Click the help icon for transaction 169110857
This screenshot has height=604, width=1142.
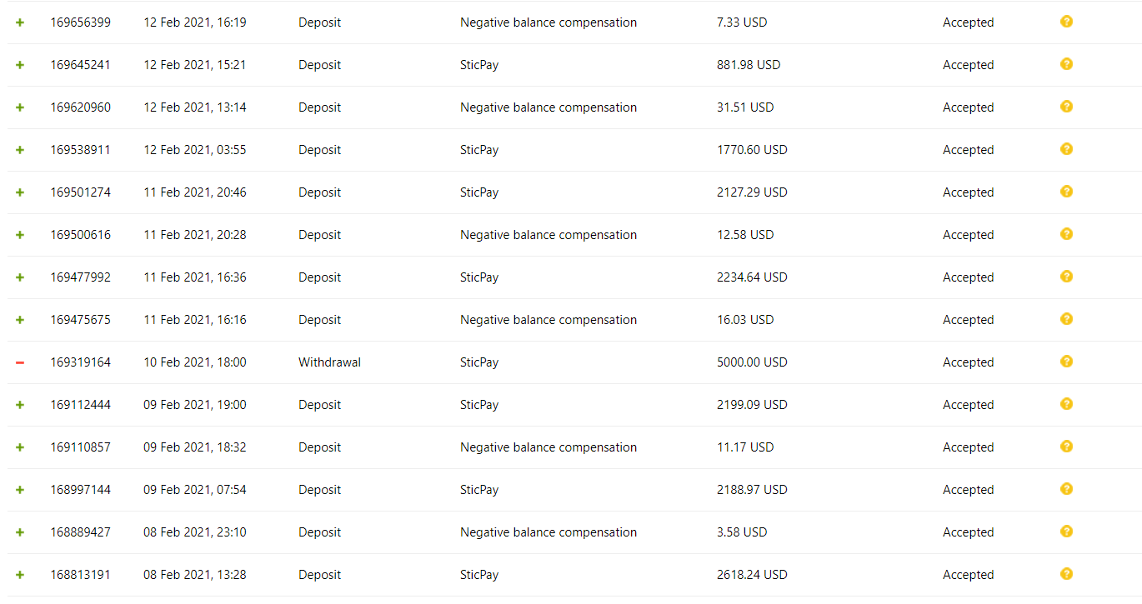pos(1066,447)
